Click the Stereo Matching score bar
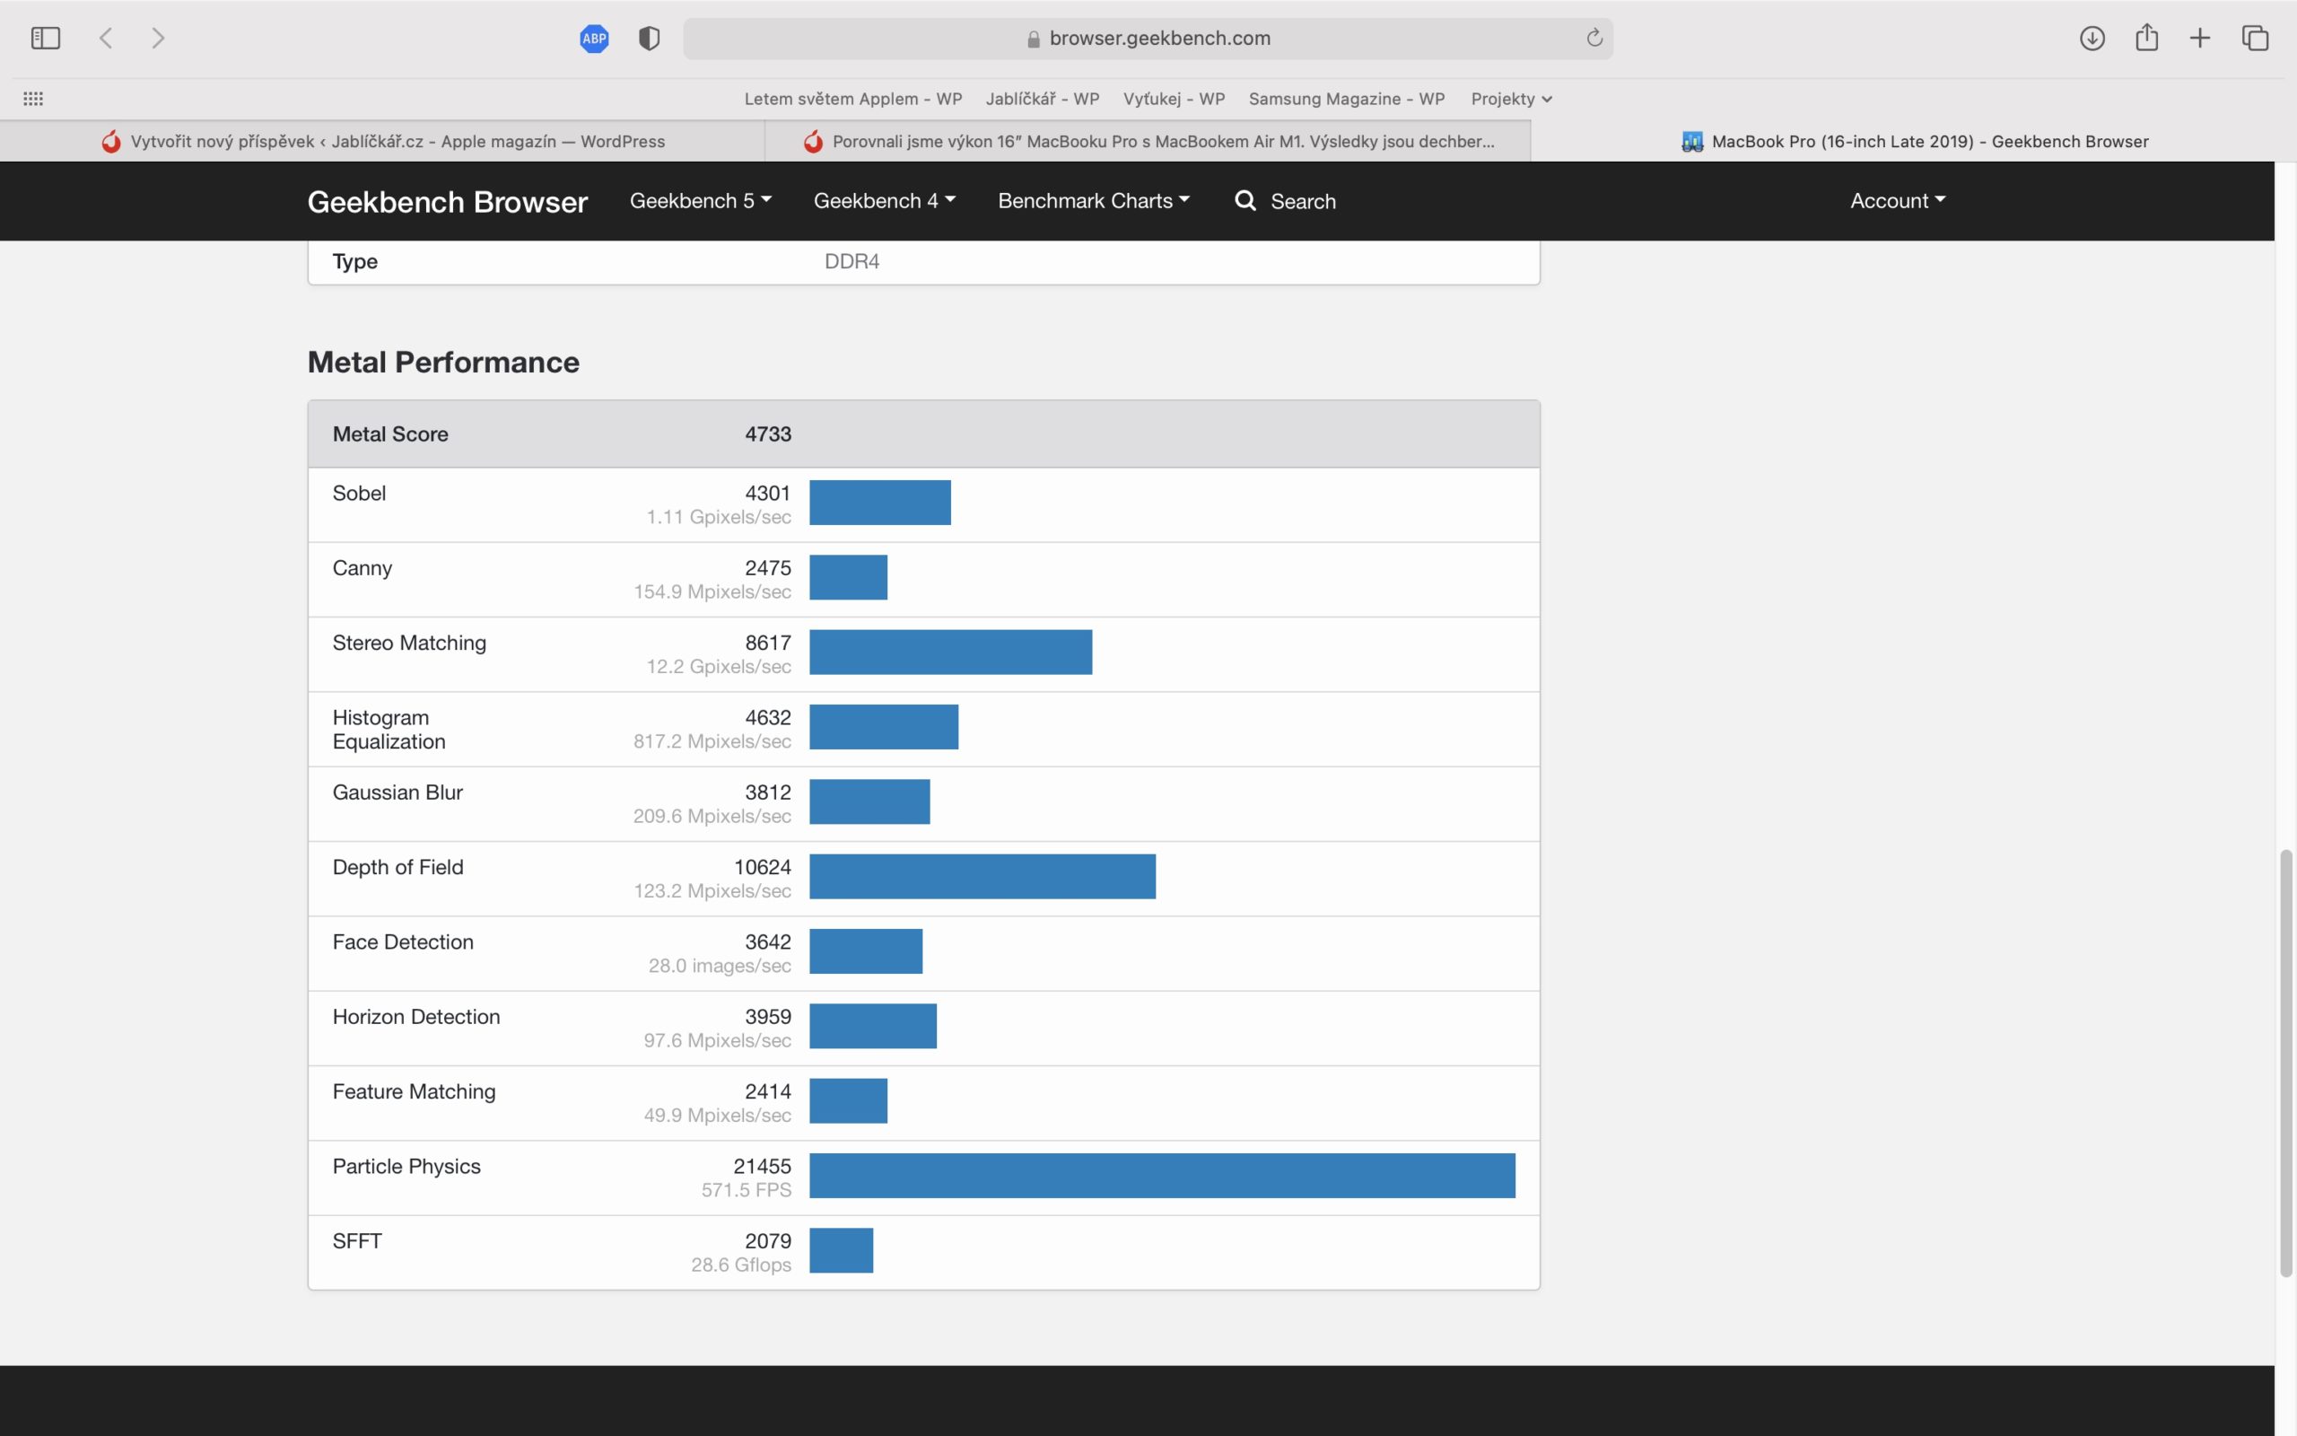 coord(950,652)
